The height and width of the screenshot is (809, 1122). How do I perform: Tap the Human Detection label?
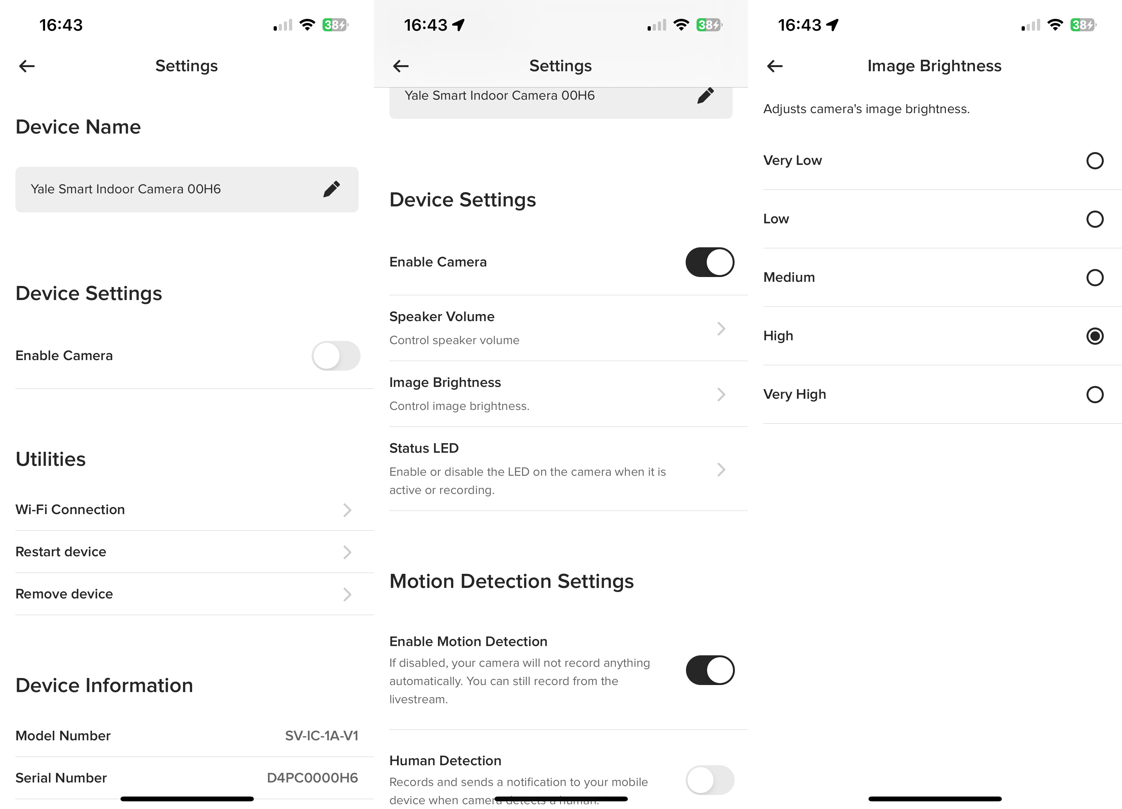coord(445,760)
